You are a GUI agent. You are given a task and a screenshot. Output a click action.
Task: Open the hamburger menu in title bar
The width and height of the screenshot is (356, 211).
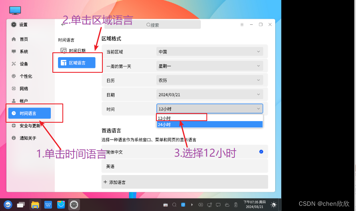coord(242,24)
